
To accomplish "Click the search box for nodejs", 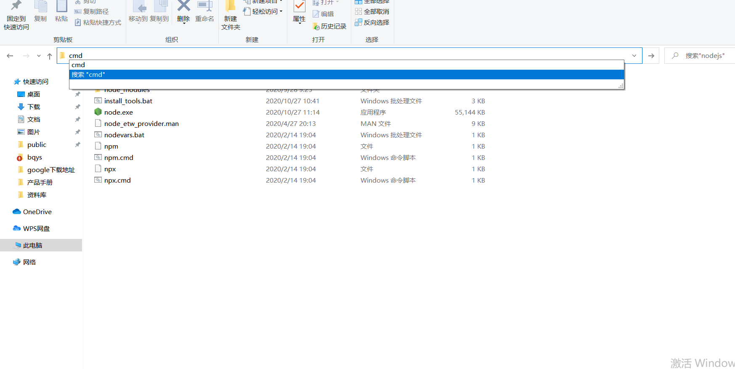I will pyautogui.click(x=700, y=55).
